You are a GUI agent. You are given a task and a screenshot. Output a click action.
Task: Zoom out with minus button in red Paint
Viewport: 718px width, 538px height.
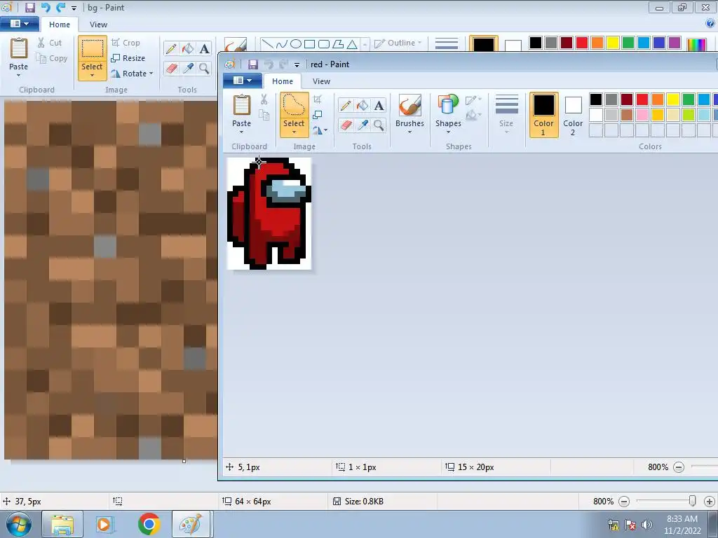679,467
